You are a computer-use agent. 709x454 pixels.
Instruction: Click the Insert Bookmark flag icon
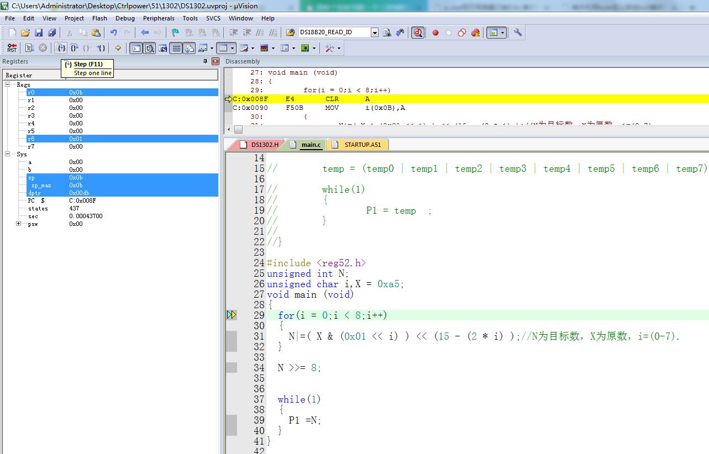point(176,33)
